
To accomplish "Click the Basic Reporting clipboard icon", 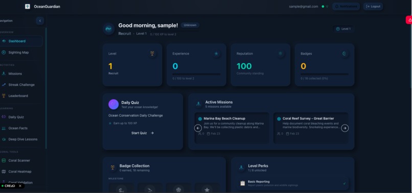I will pyautogui.click(x=242, y=183).
